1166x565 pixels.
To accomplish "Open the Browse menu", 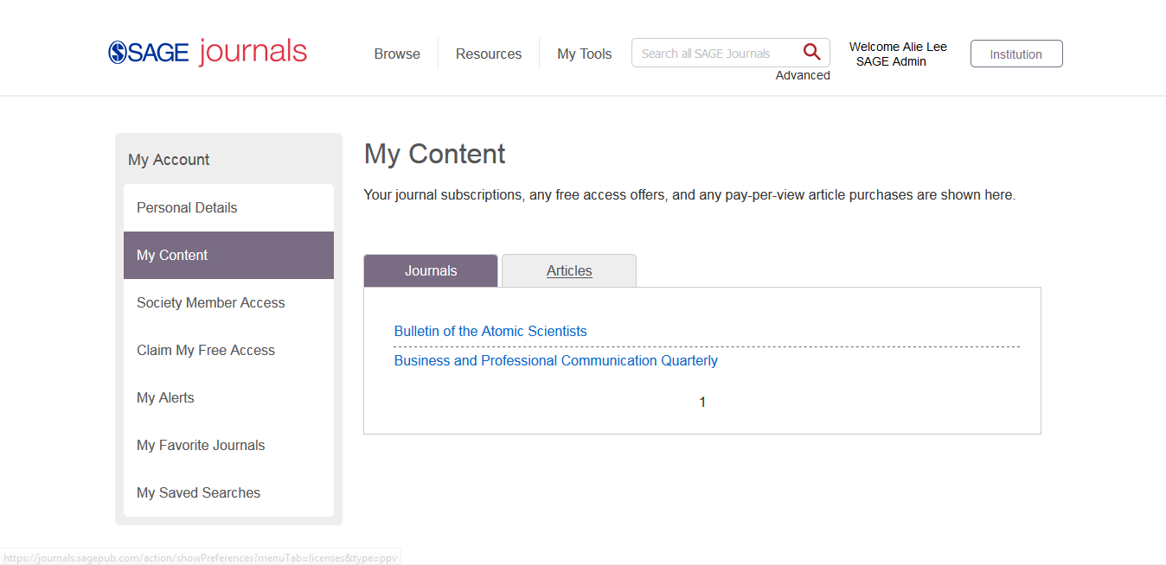I will 397,54.
